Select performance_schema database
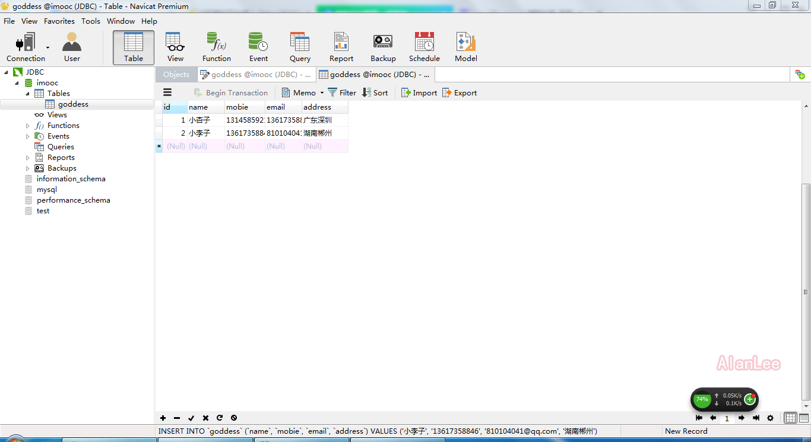The width and height of the screenshot is (811, 442). (73, 200)
